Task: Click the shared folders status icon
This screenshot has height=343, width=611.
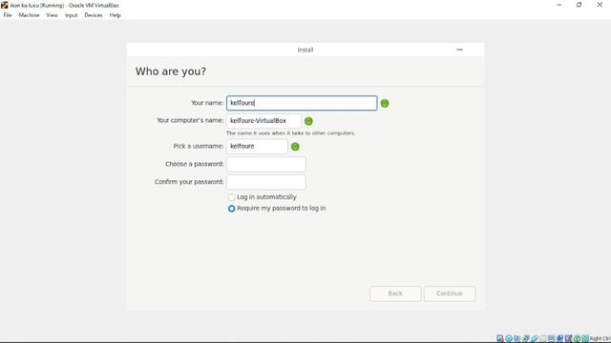Action: [543, 338]
